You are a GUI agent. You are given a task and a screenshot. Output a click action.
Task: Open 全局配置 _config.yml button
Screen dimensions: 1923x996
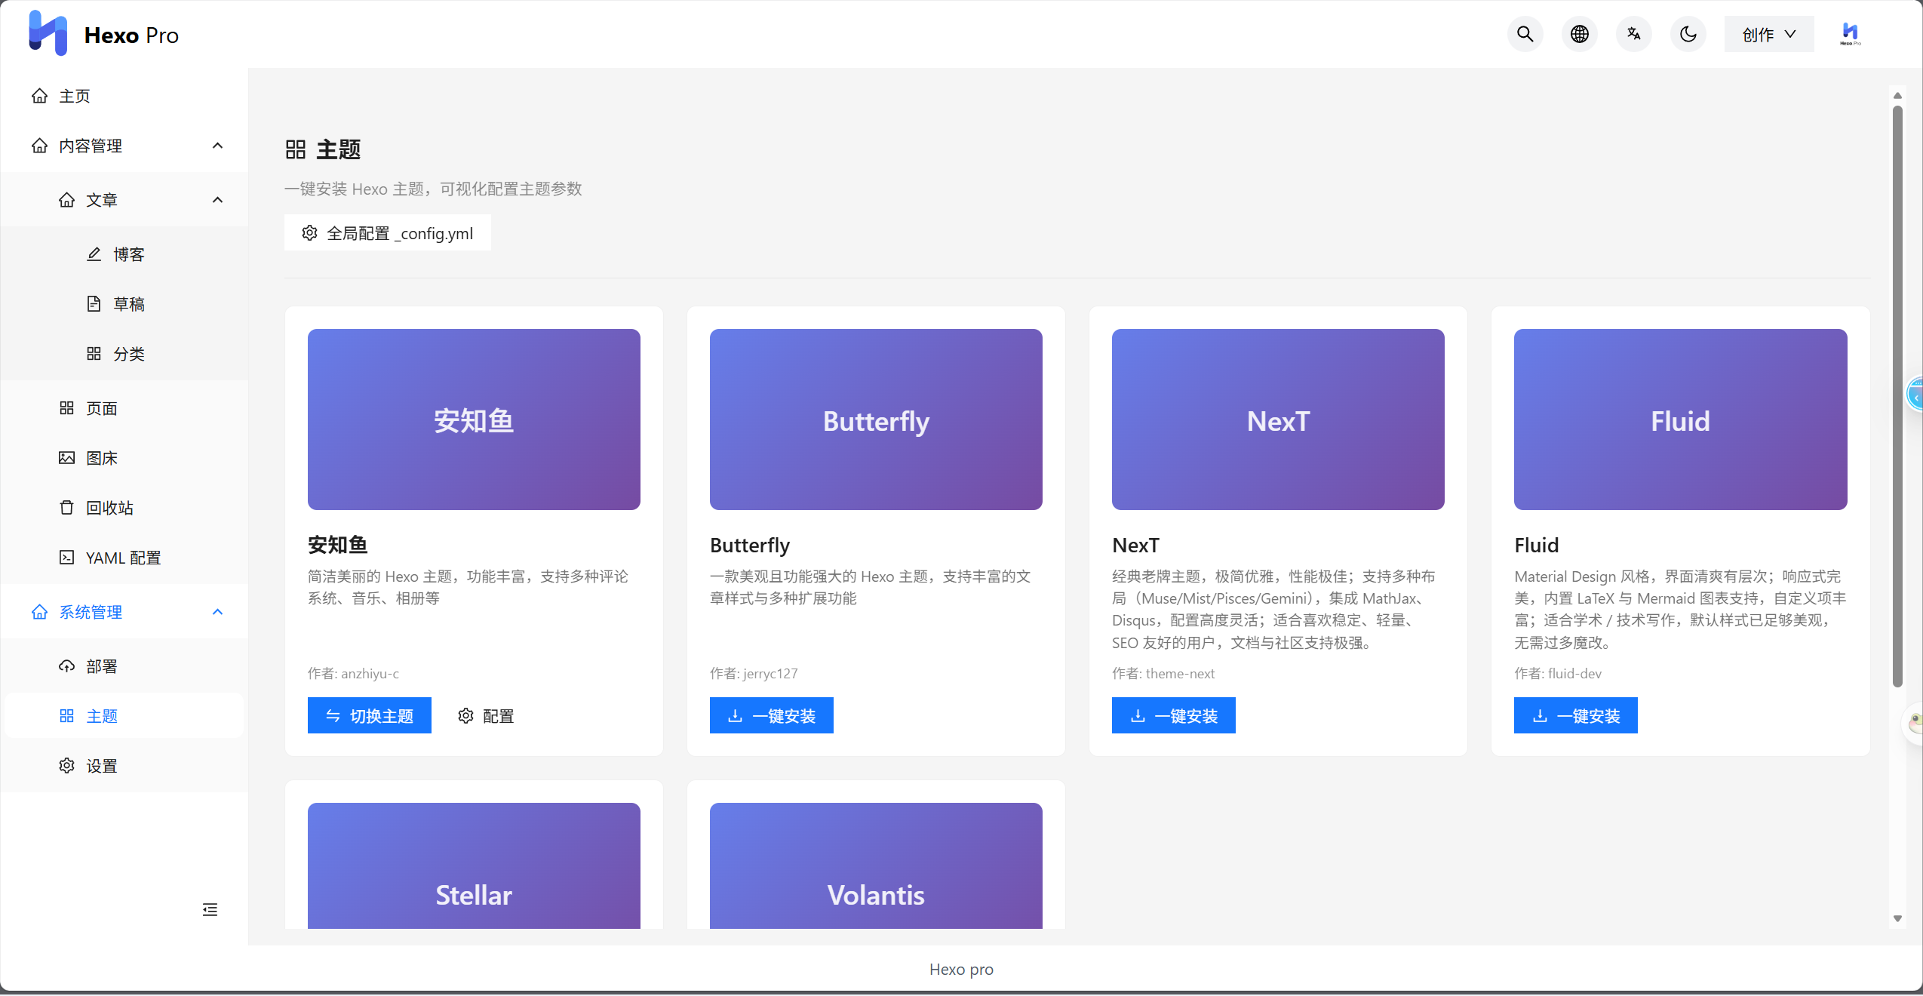(x=388, y=233)
